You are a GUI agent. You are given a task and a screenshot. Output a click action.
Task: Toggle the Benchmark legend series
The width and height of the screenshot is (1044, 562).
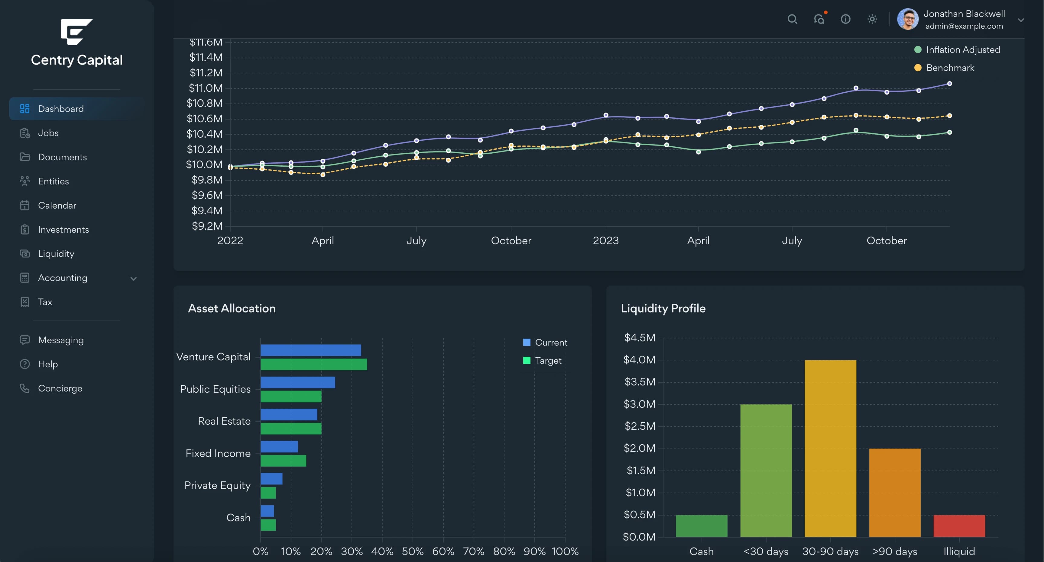click(944, 68)
